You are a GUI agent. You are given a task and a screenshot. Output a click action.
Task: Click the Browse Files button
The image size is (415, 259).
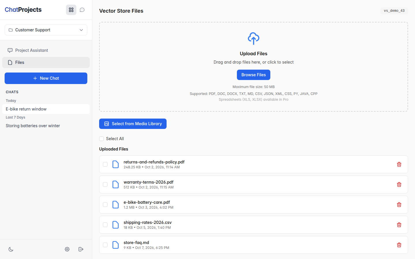click(254, 75)
